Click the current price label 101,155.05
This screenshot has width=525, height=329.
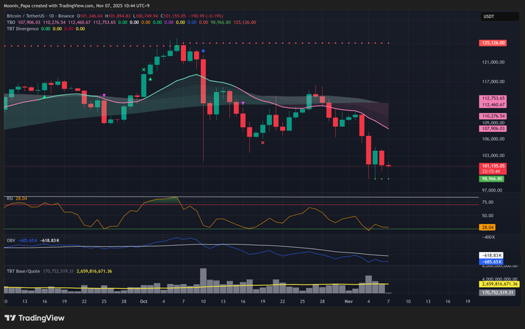coord(493,166)
